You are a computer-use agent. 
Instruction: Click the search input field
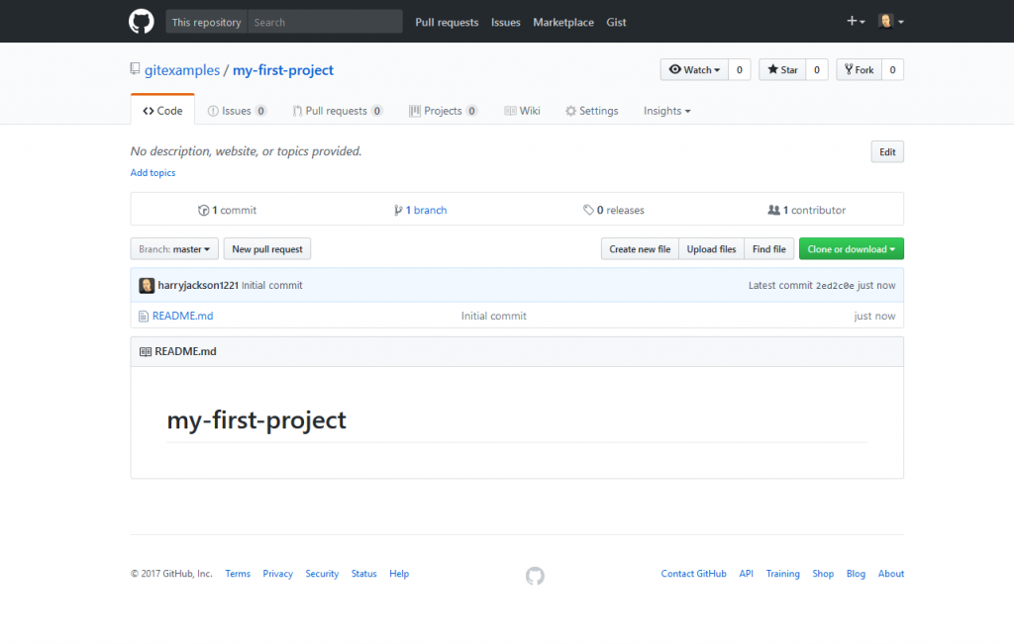click(327, 21)
